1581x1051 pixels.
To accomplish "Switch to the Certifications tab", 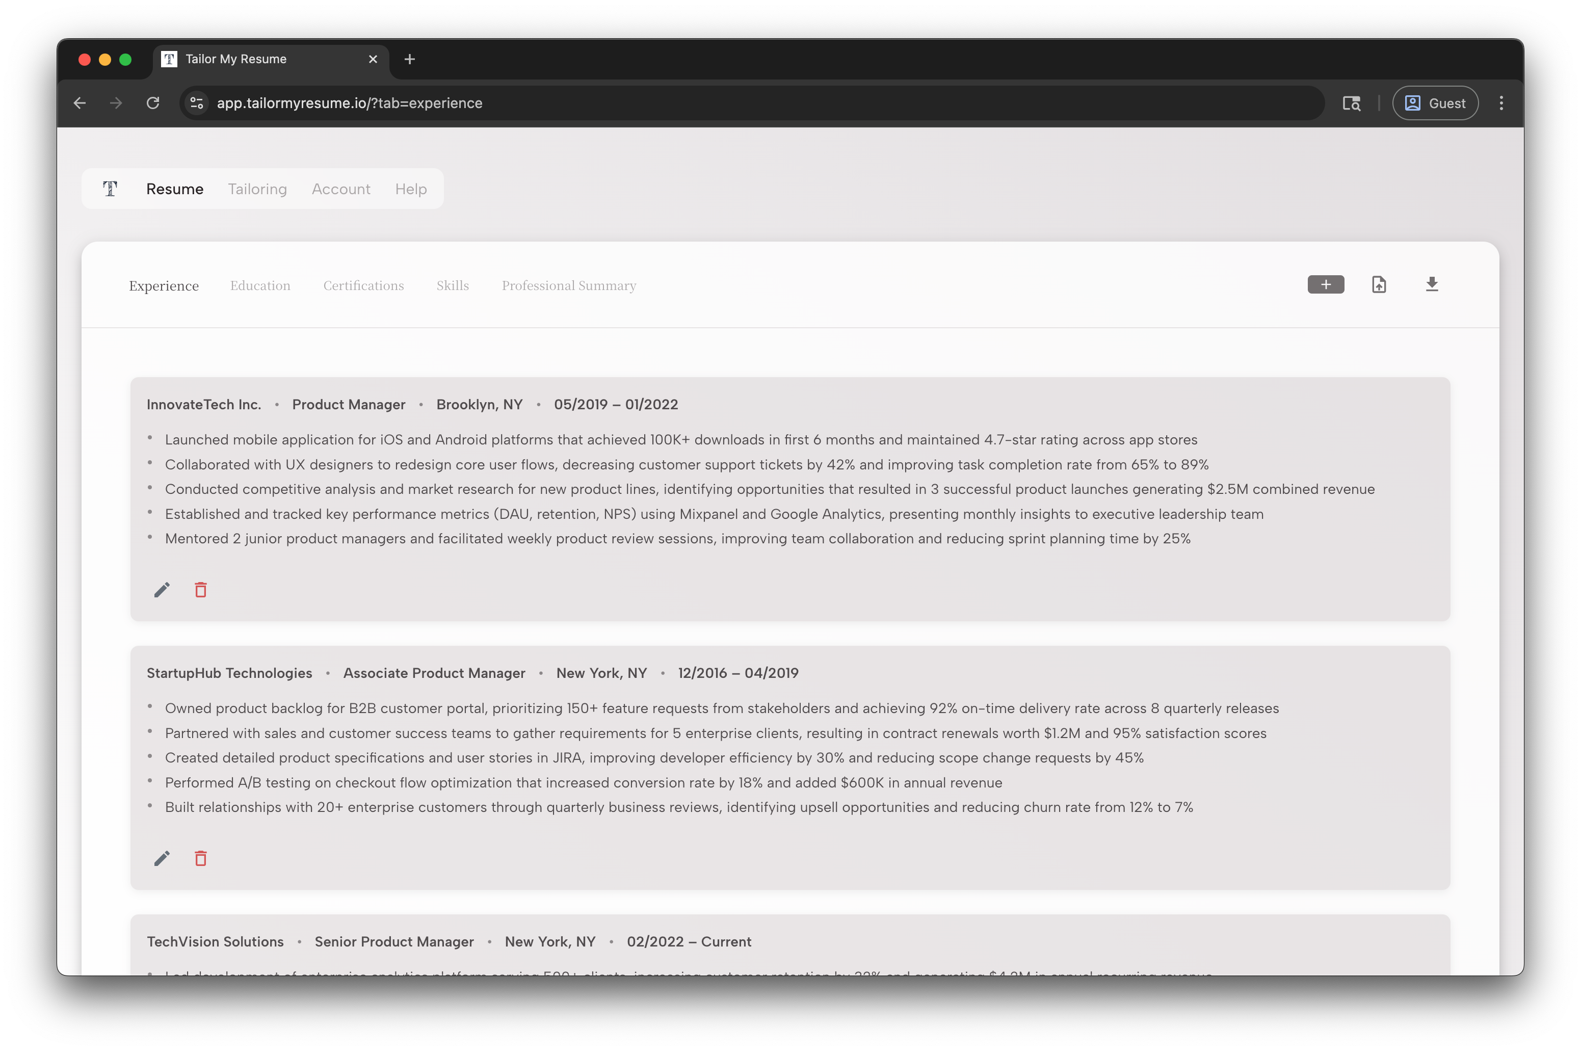I will (x=363, y=285).
